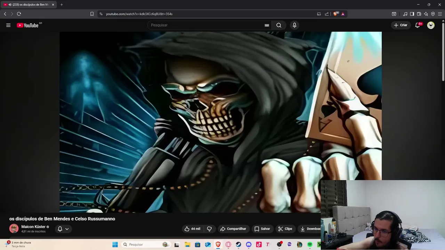Install app icon in address bar
This screenshot has height=250, width=445.
click(x=319, y=14)
